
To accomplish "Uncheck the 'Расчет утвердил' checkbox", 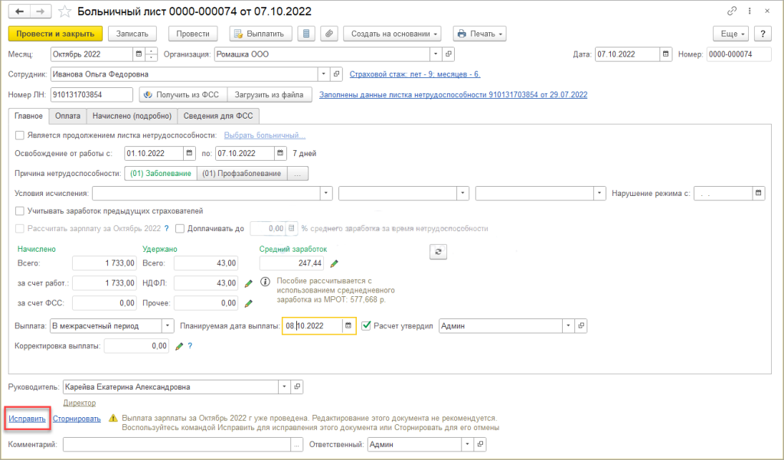I will pyautogui.click(x=366, y=325).
